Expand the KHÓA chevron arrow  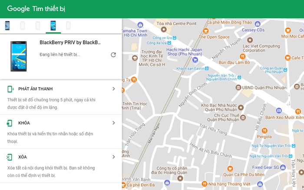(x=114, y=123)
